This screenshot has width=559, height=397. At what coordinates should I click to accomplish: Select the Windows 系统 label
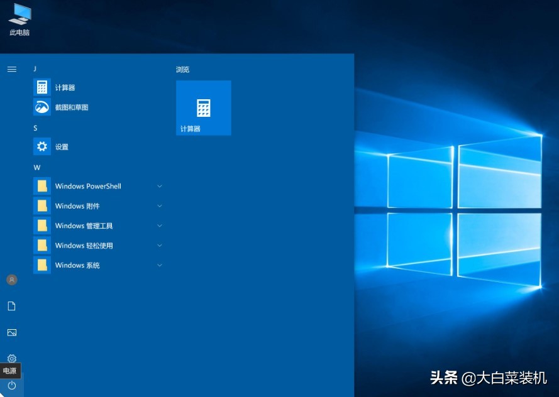[77, 265]
